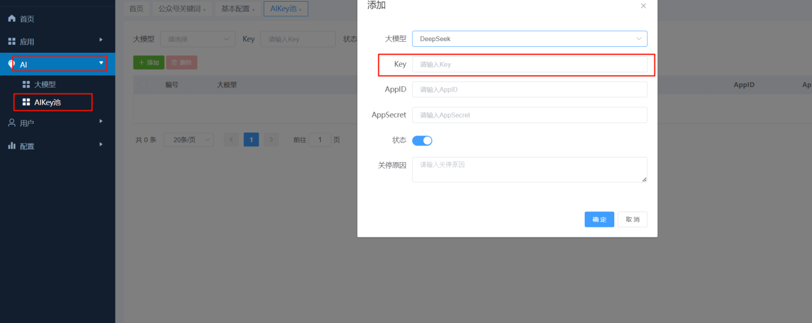The image size is (812, 323).
Task: Close the AIKey池 tab using its x
Action: point(300,9)
